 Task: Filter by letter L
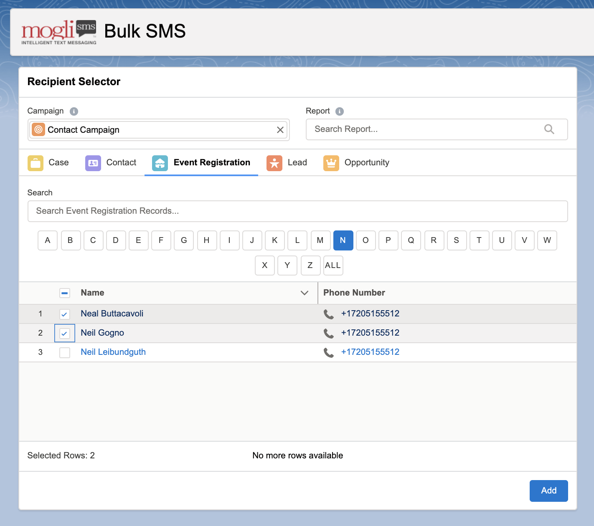point(297,240)
